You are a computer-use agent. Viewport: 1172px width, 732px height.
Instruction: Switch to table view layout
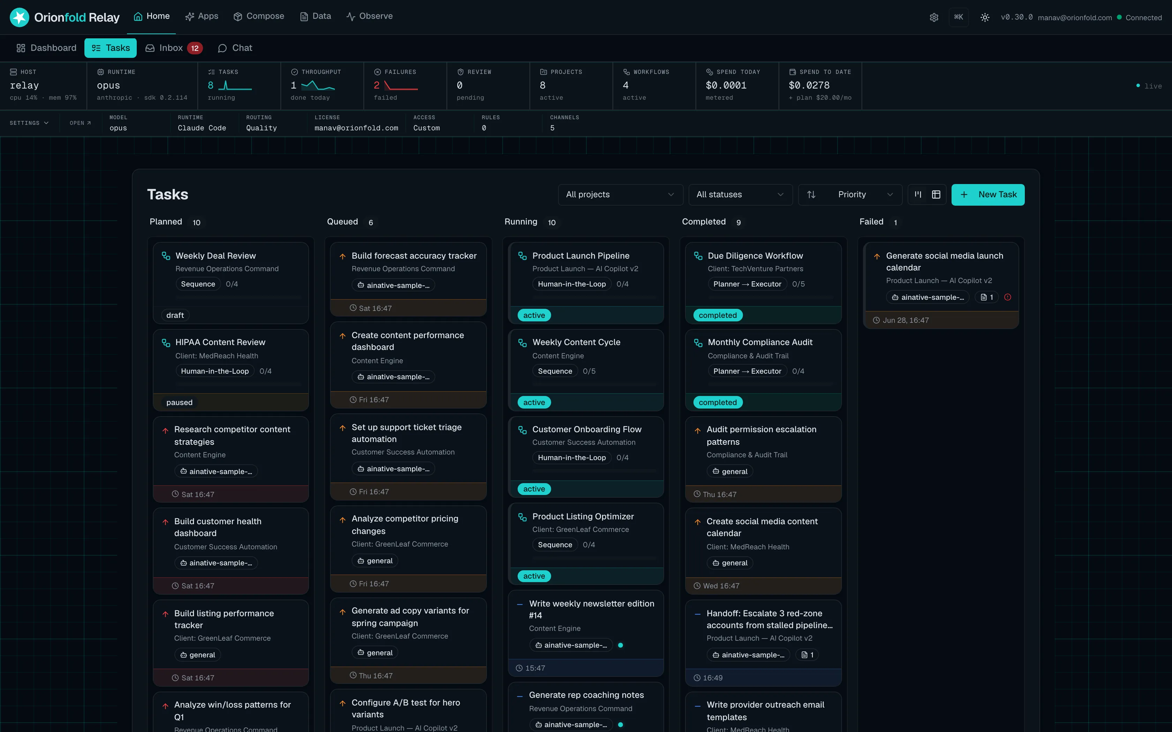[936, 195]
